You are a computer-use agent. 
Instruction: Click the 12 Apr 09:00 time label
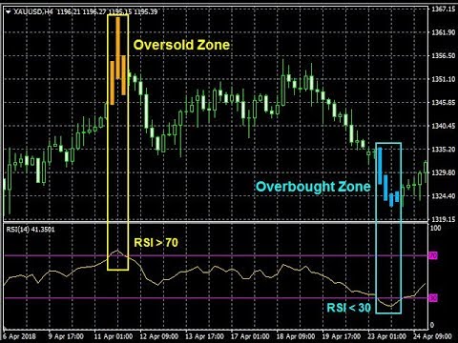click(159, 336)
